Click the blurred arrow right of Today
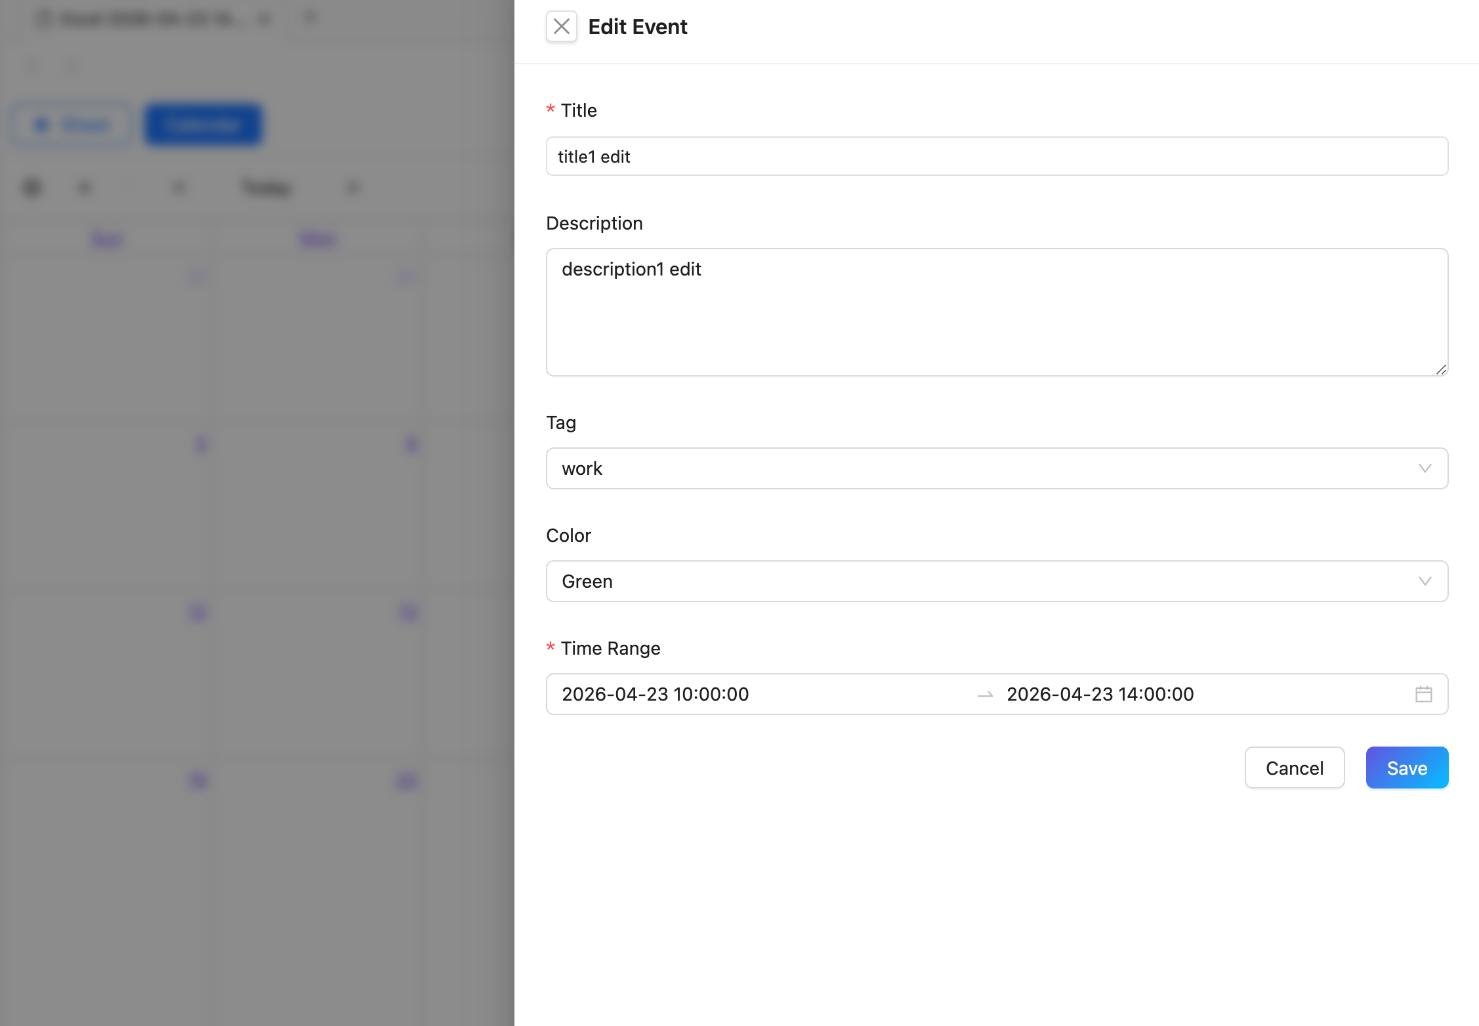The image size is (1479, 1026). [x=353, y=188]
